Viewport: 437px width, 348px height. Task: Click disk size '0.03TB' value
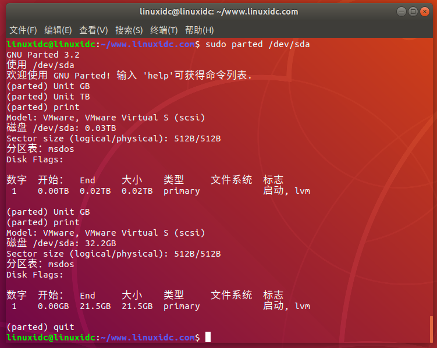tap(100, 128)
